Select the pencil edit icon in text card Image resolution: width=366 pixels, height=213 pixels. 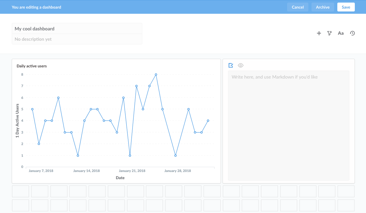coord(231,65)
